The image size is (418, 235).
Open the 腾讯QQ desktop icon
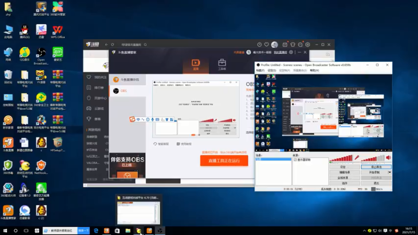25,32
